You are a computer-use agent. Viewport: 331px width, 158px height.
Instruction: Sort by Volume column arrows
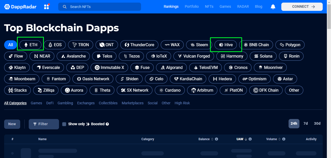(279, 139)
